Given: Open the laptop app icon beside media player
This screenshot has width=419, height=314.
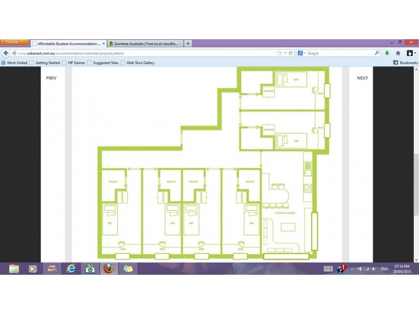Looking at the screenshot, I should 52,268.
